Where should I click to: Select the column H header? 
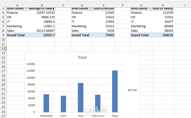click(163, 5)
